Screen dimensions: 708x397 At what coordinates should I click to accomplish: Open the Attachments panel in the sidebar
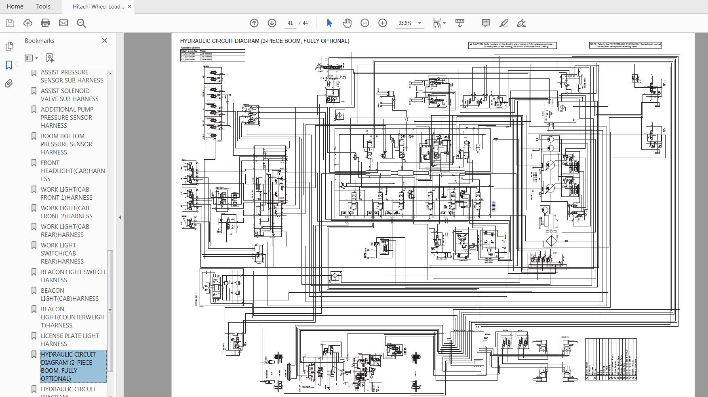tap(9, 84)
